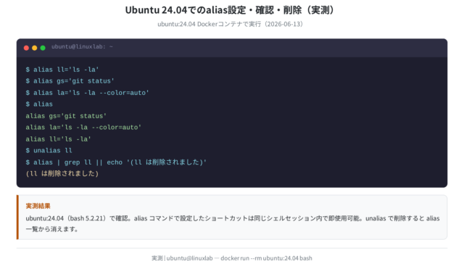Click the yellow minimize dot in terminal header

click(35, 48)
